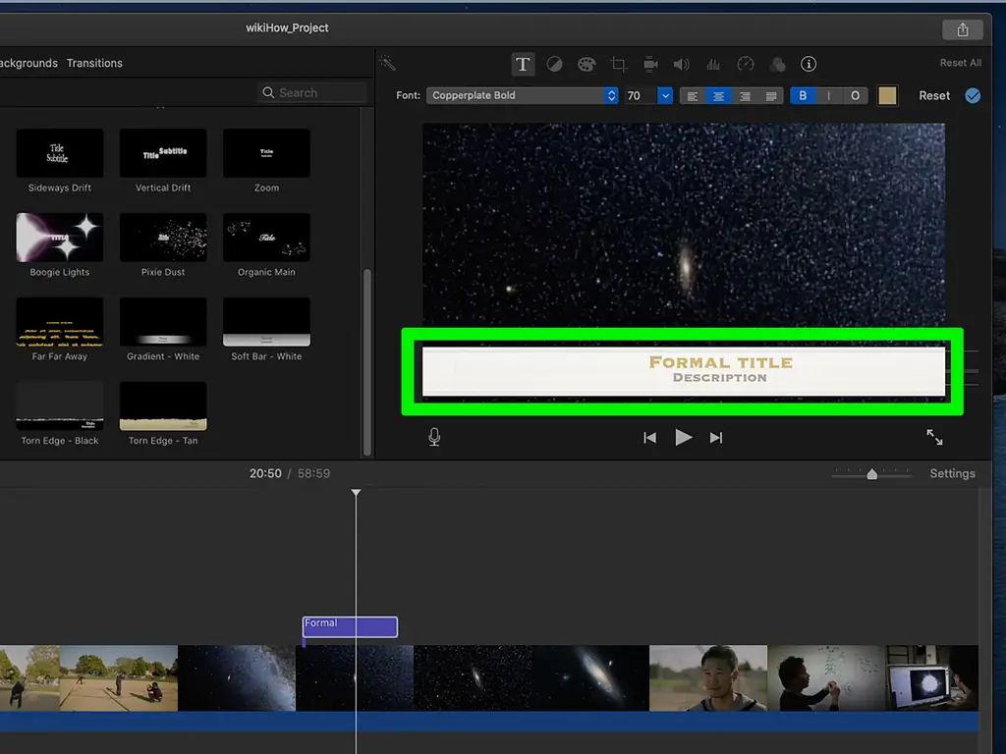Select the Formal title clip in timeline

click(x=350, y=626)
